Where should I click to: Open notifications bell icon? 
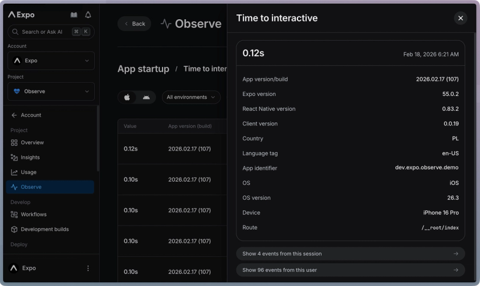(x=88, y=14)
